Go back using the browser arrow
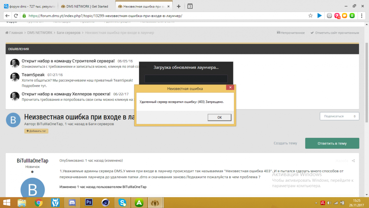 7,16
